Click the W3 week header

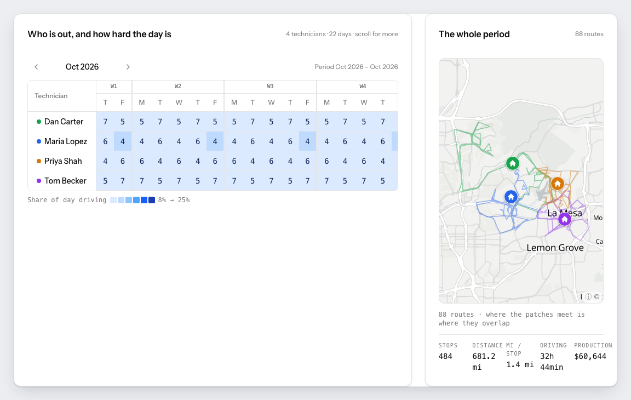270,87
